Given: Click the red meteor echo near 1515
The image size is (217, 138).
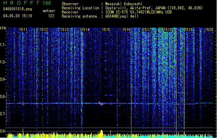Looking at the screenshot, I should coord(101,103).
